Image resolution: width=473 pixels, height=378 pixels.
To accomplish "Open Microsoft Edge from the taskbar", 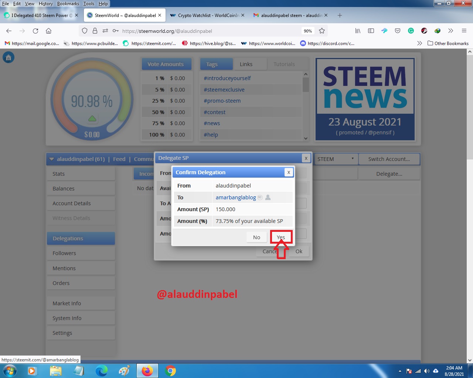I will [x=101, y=371].
